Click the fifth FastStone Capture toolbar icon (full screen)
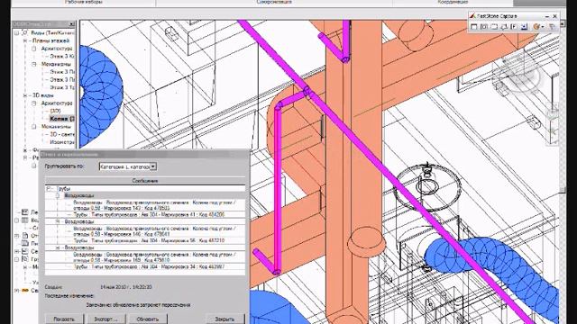This screenshot has height=324, width=577. tap(514, 27)
